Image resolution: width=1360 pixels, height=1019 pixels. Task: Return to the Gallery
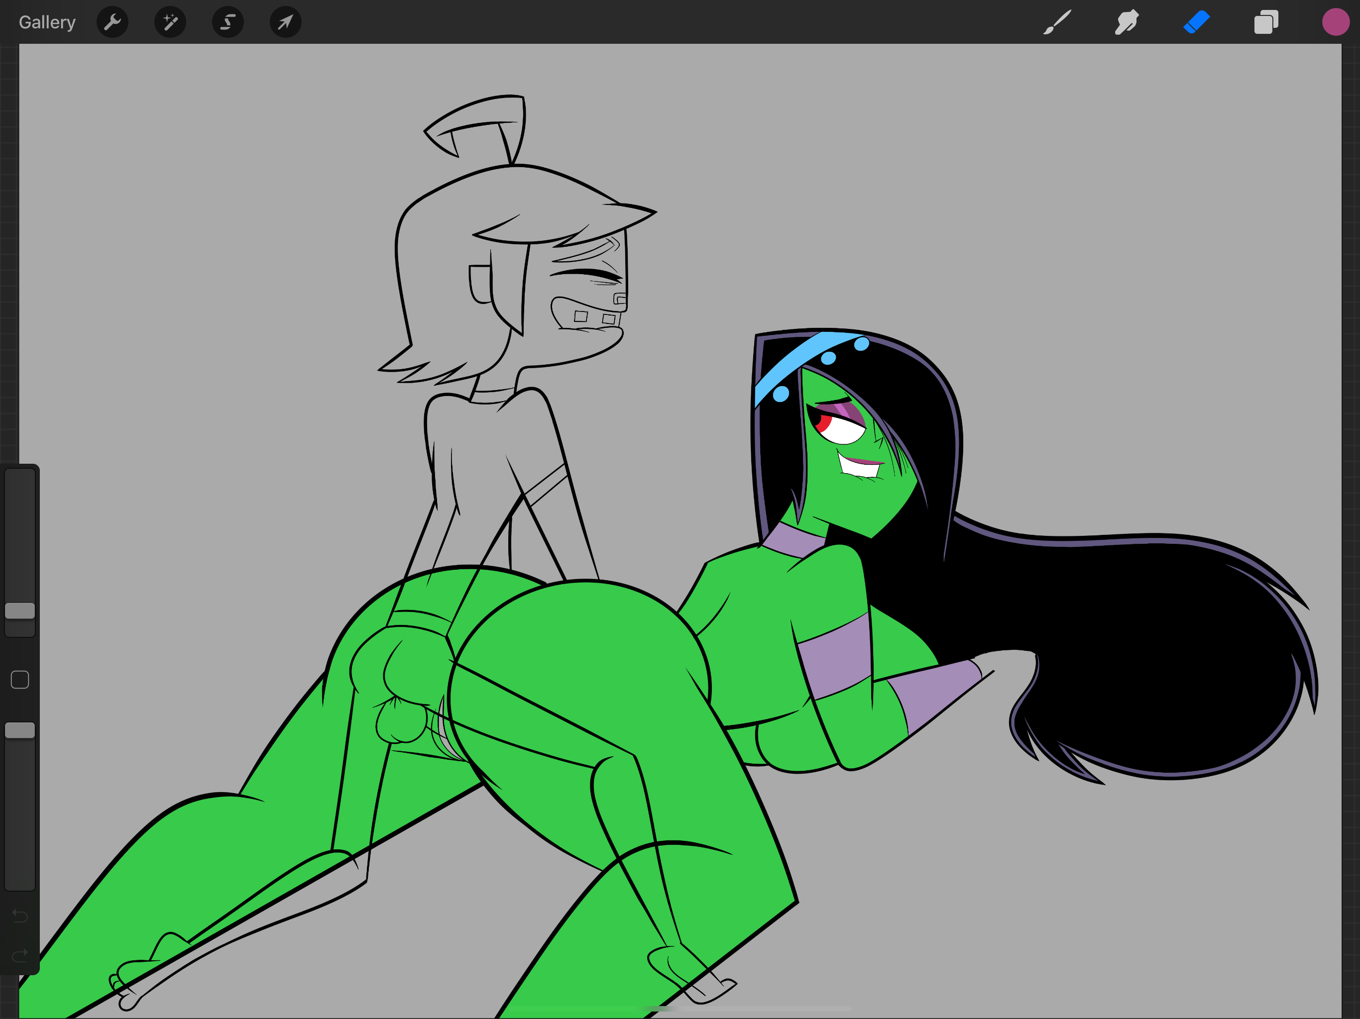click(47, 23)
